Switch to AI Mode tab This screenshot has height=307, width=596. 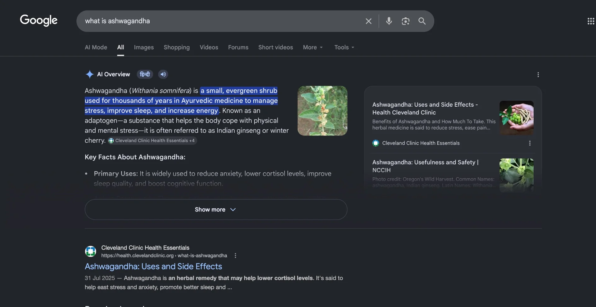tap(96, 47)
